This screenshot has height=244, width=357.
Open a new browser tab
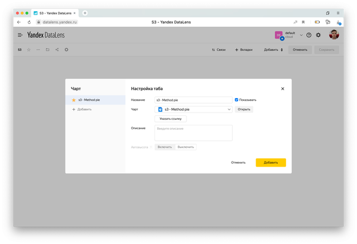[x=85, y=12]
